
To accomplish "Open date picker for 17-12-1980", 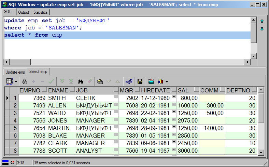I will click(x=174, y=97).
